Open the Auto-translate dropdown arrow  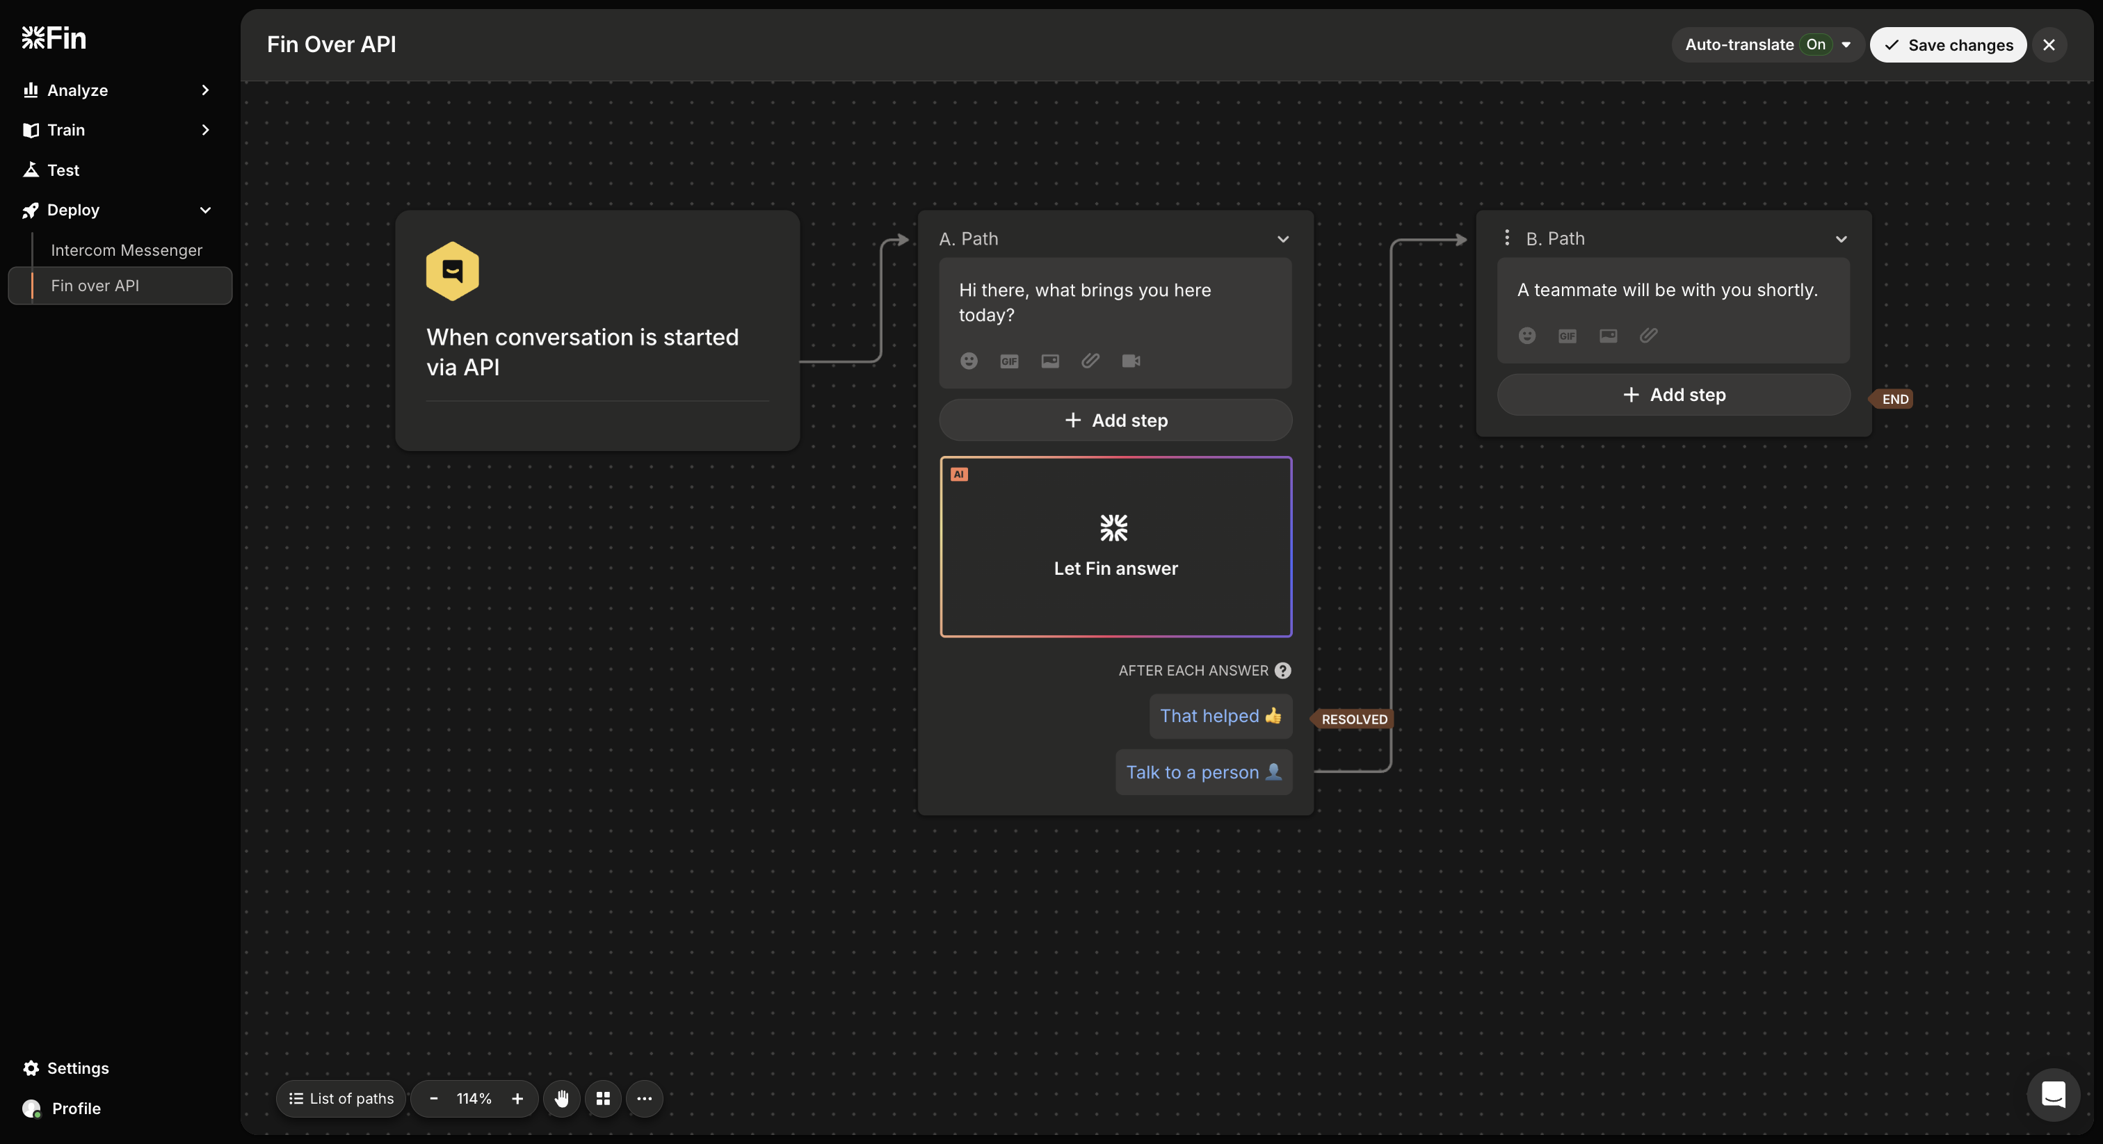point(1846,45)
